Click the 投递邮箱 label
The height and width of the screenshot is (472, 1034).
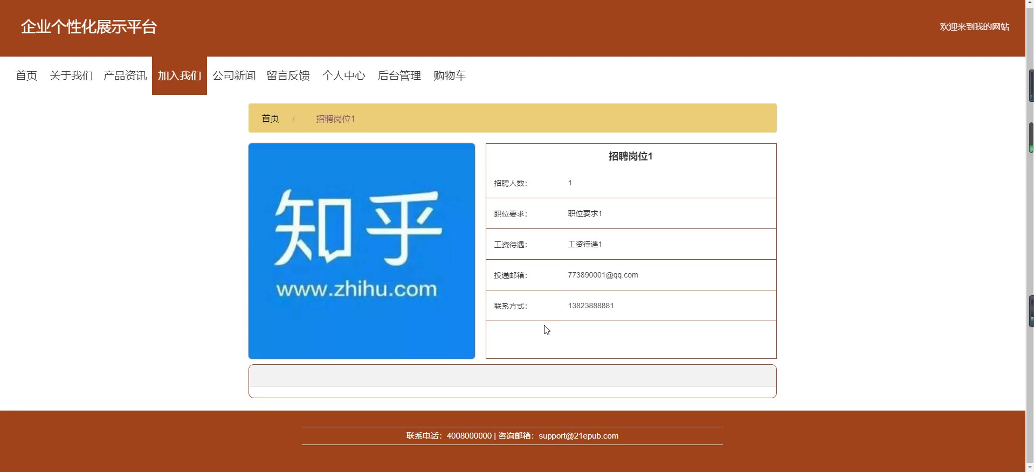click(511, 275)
